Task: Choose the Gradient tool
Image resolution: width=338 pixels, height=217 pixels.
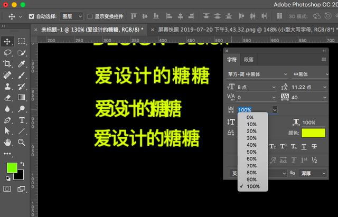Action: 22,97
